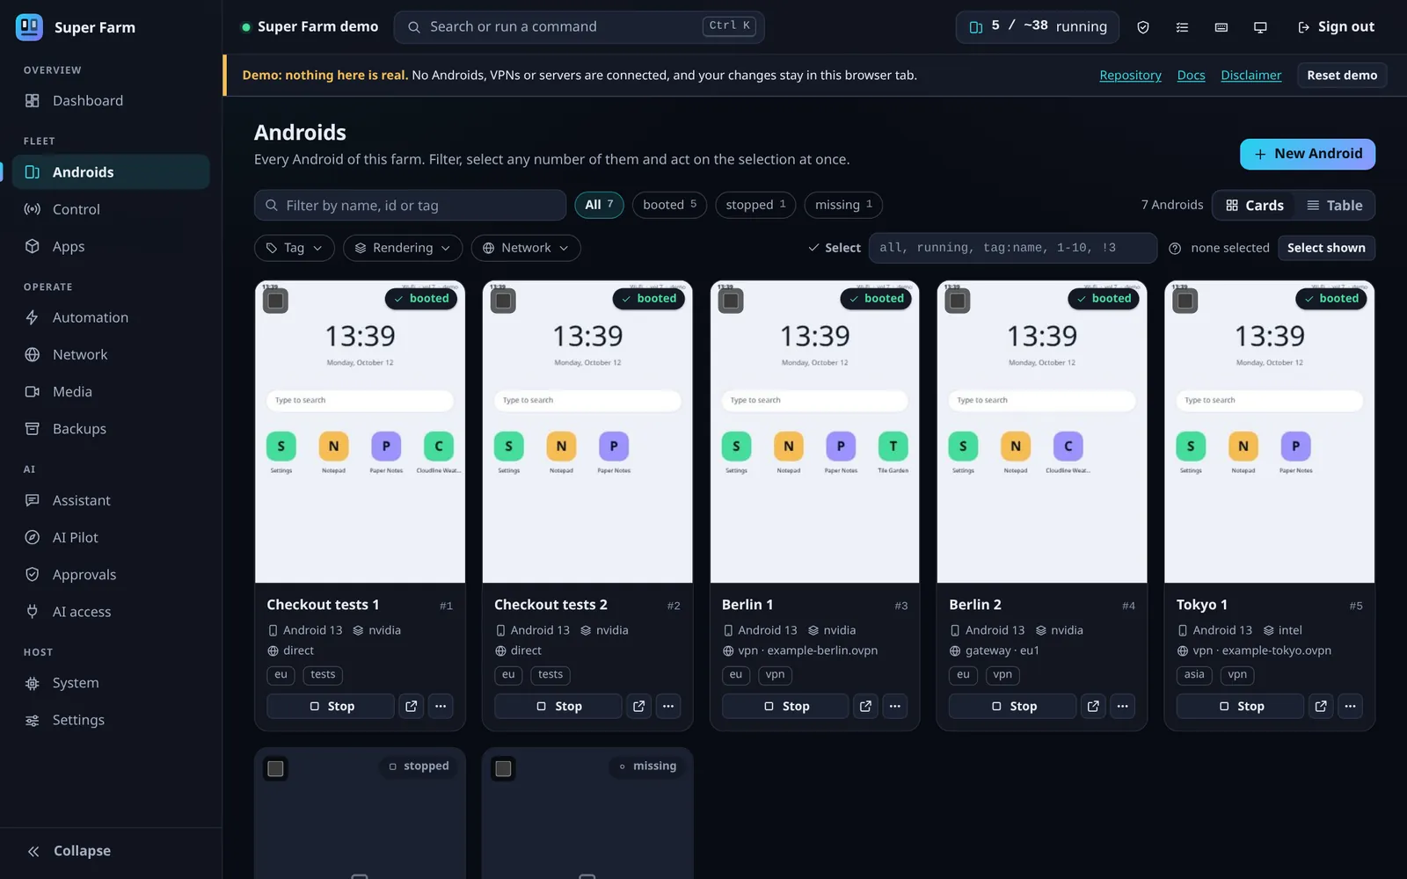Click the monitor display icon in top bar
This screenshot has width=1407, height=879.
point(1260,27)
